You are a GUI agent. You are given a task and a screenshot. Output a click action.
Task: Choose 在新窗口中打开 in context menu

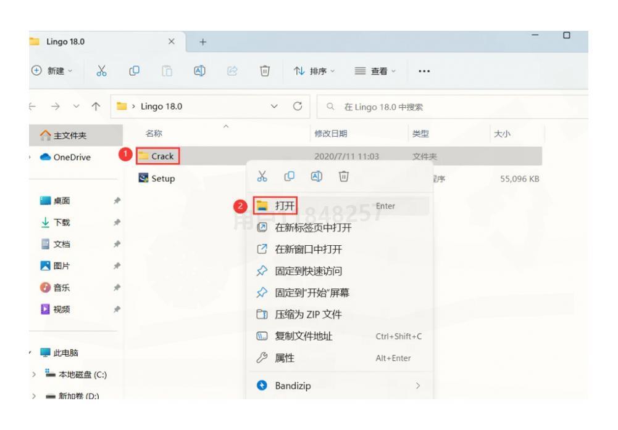pyautogui.click(x=341, y=249)
